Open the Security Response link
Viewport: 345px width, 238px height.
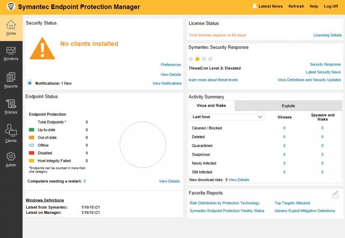325,64
